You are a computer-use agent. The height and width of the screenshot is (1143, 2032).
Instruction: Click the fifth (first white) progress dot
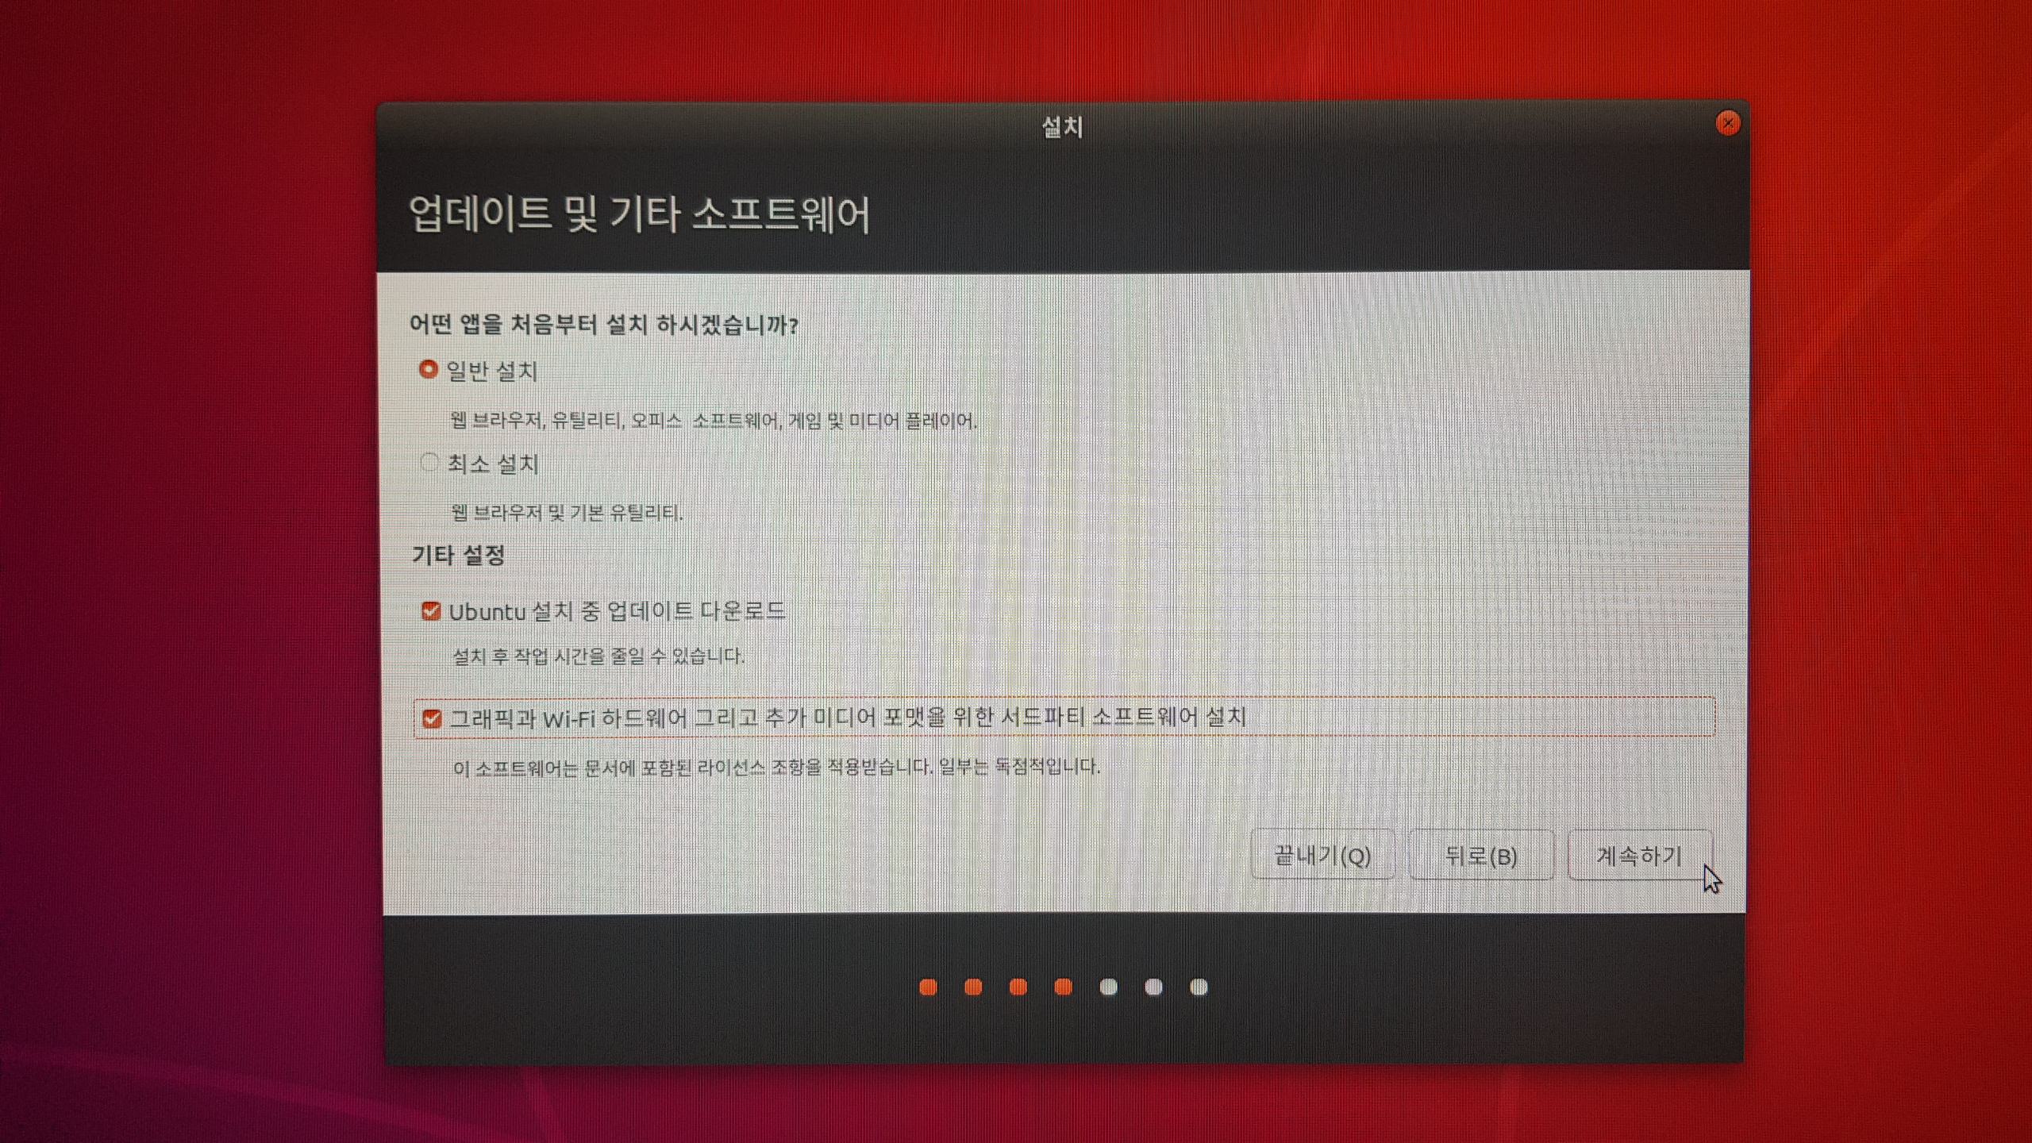1109,987
